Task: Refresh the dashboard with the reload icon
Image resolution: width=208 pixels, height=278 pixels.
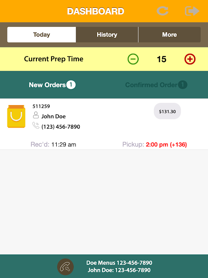Action: (162, 11)
